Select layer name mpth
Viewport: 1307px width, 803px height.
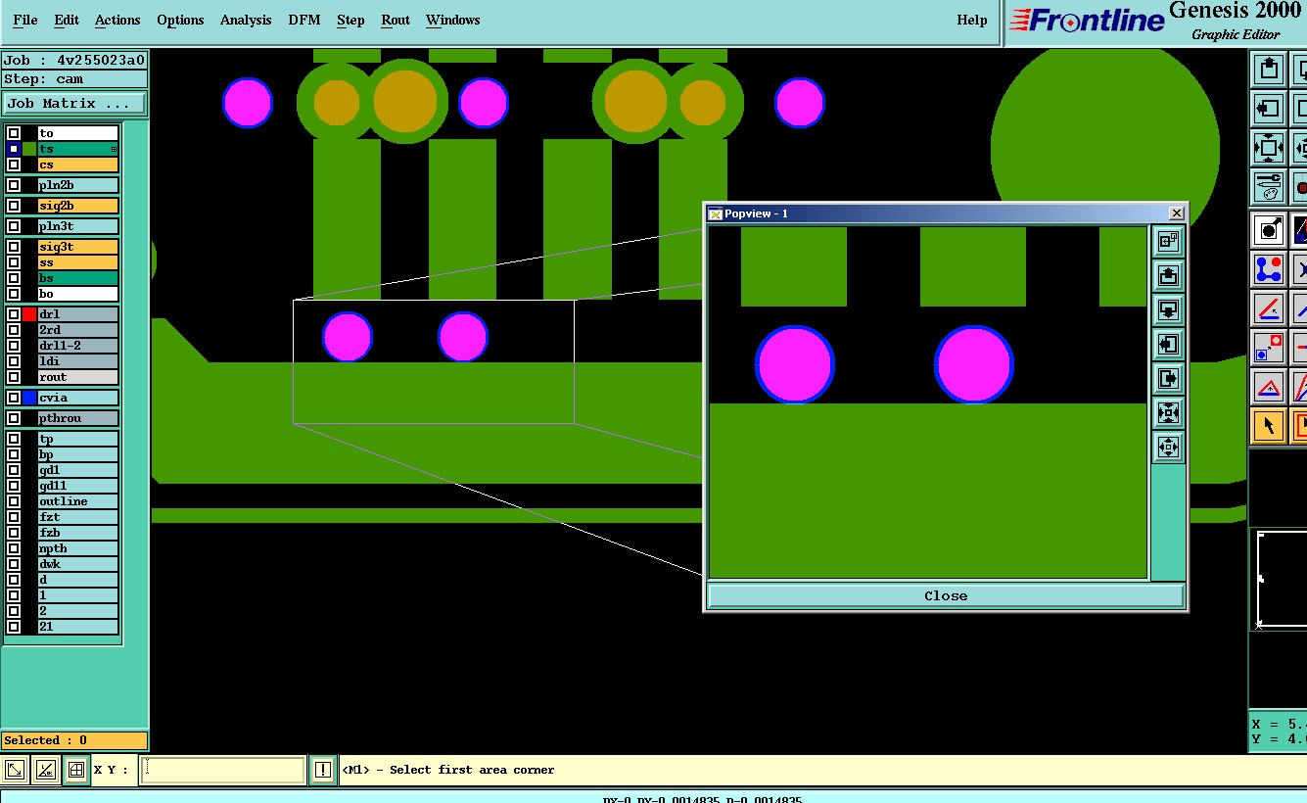pyautogui.click(x=78, y=548)
